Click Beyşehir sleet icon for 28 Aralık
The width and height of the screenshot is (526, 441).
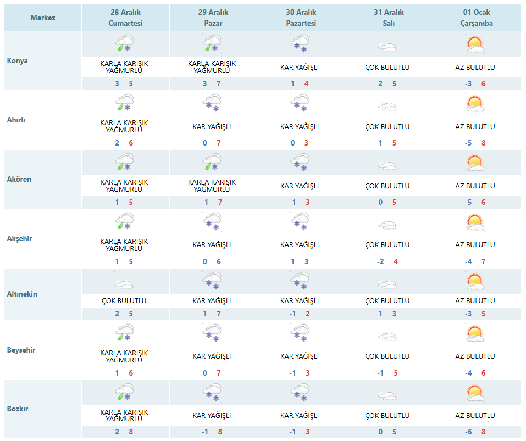[x=124, y=332]
